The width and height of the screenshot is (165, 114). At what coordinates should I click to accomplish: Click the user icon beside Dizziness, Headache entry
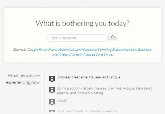(x=52, y=79)
